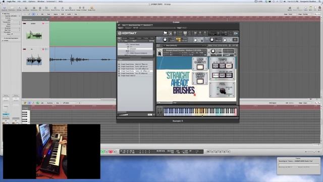Open the Arrange area Track local menu

tap(48, 14)
